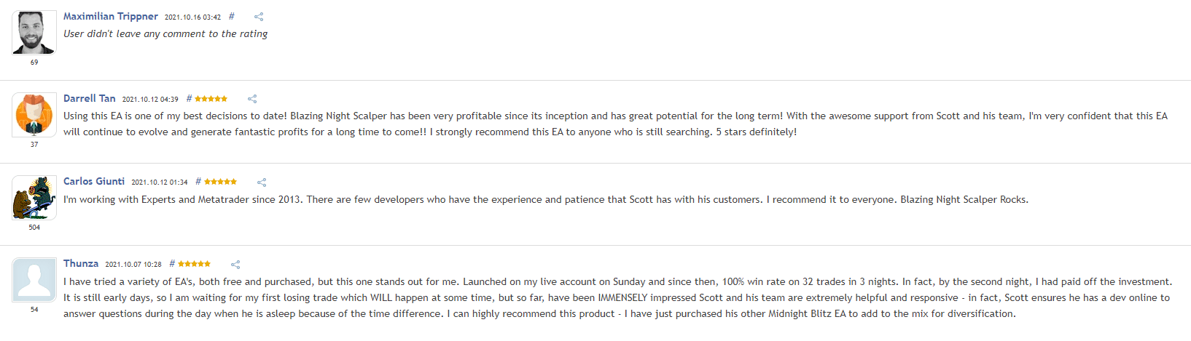Viewport: 1191px width, 341px height.
Task: Click the # permalink on Thunza's review
Action: [172, 263]
